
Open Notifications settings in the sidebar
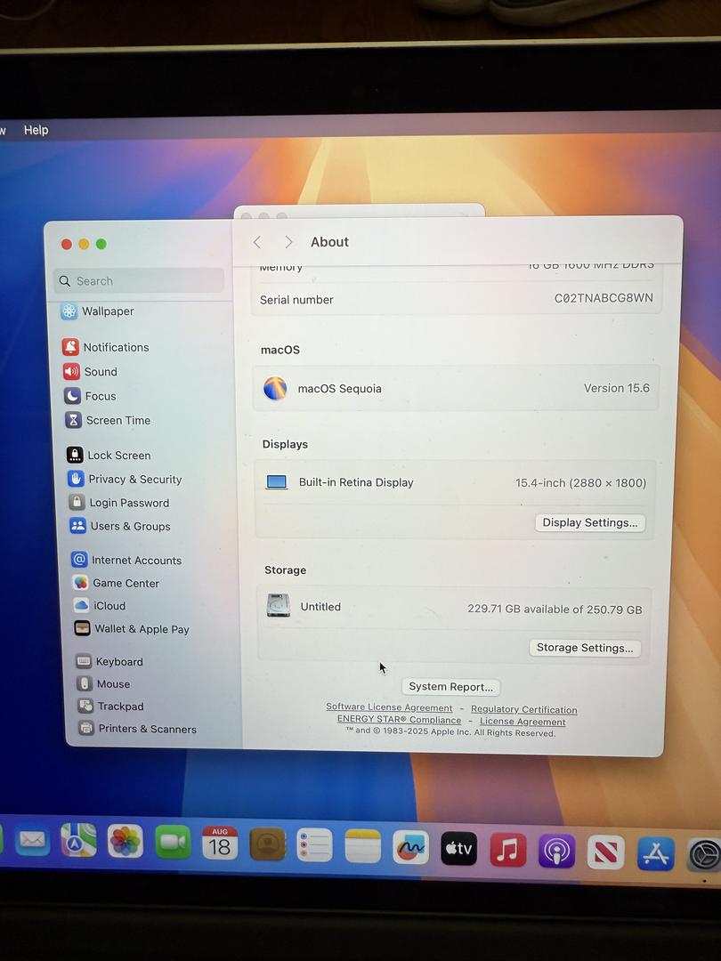[105, 347]
